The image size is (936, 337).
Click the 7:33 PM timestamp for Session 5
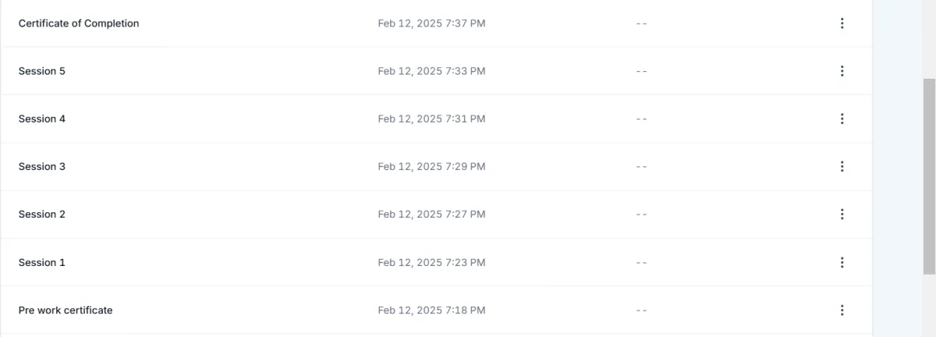[x=431, y=71]
